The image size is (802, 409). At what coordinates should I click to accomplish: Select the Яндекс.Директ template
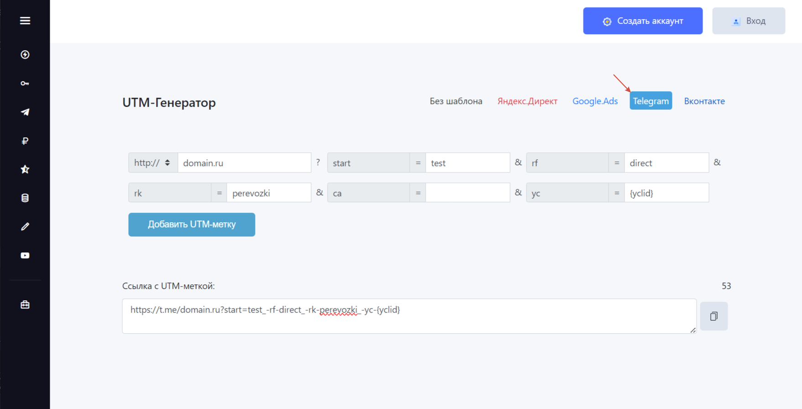tap(527, 101)
